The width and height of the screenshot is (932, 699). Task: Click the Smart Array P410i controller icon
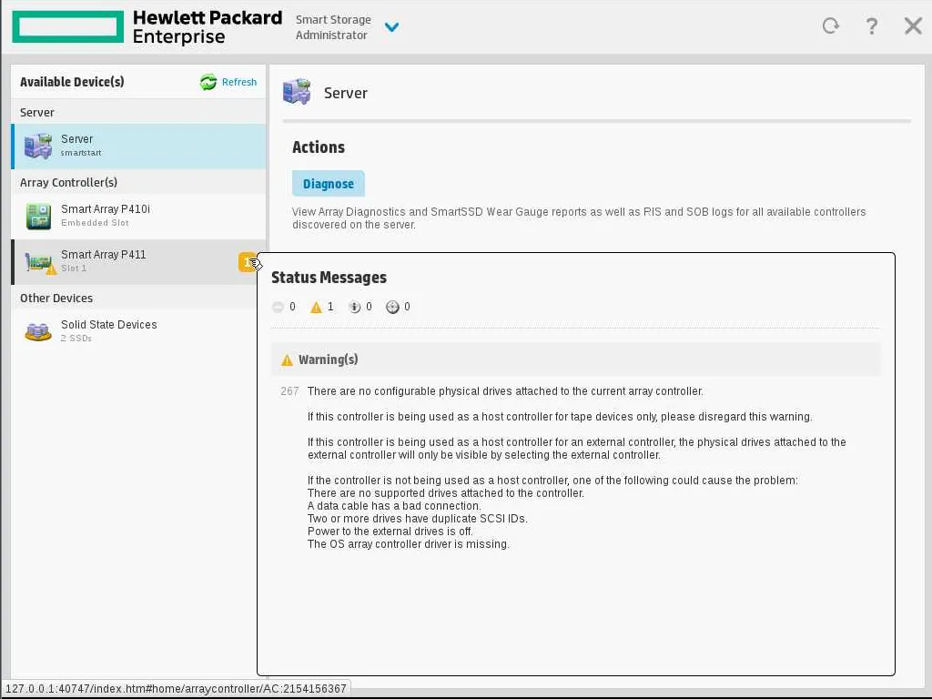(x=38, y=216)
